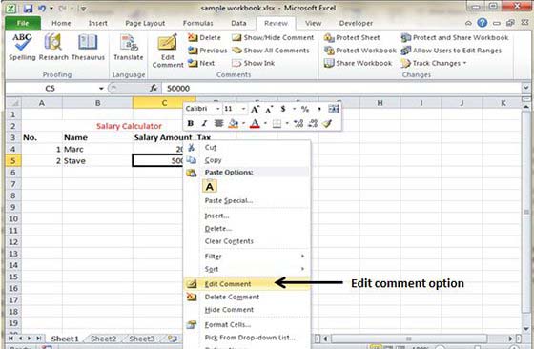Expand the Sort submenu

click(247, 269)
